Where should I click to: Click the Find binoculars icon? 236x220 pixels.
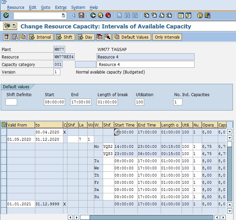click(x=127, y=15)
